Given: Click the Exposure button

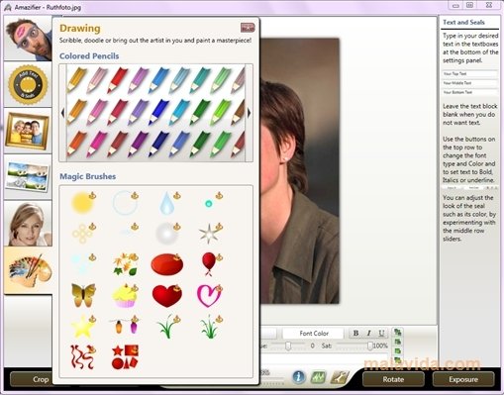Looking at the screenshot, I should point(463,379).
